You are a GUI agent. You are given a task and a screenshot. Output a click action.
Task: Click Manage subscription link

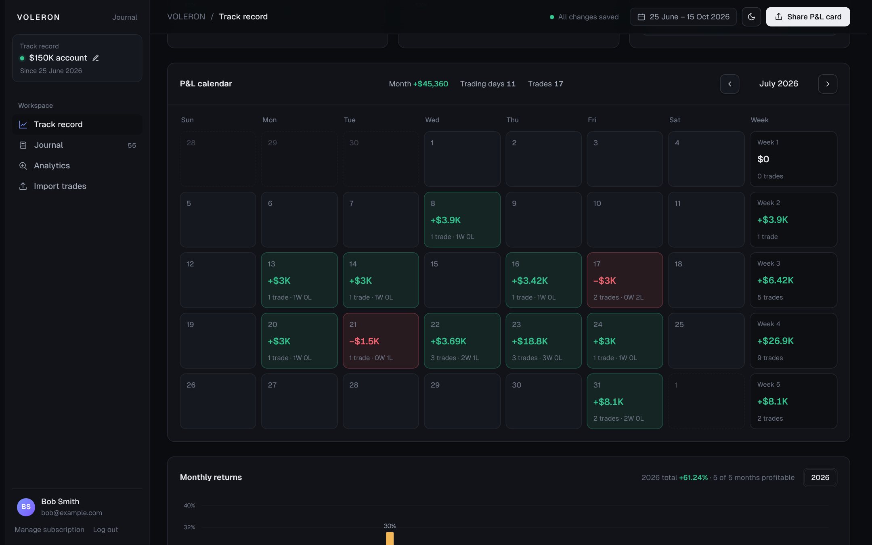(49, 529)
